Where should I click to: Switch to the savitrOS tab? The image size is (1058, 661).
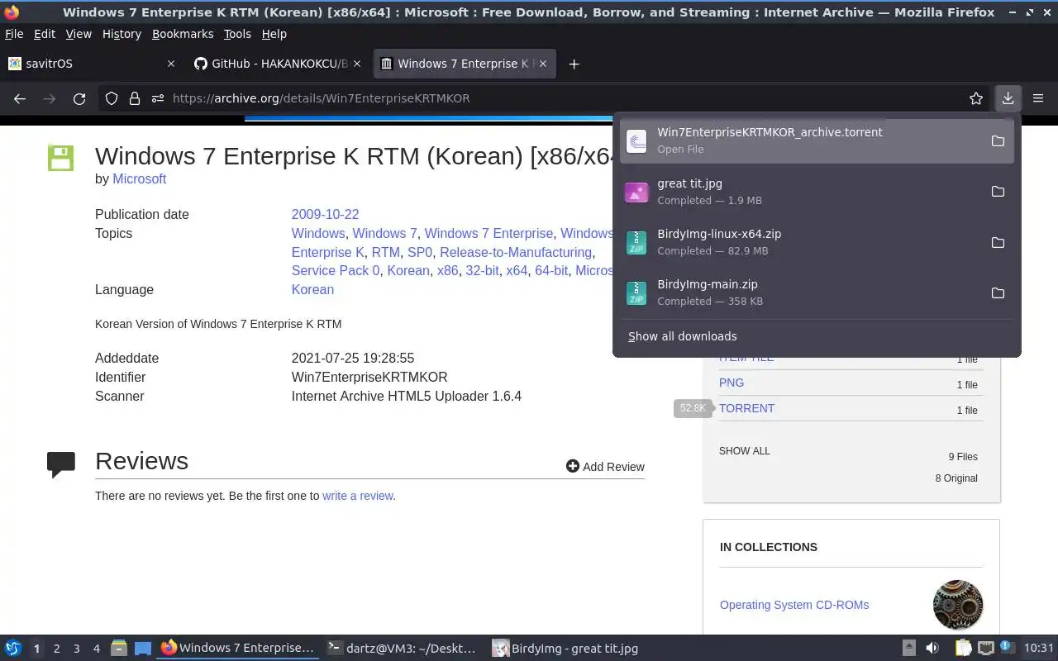pyautogui.click(x=91, y=64)
